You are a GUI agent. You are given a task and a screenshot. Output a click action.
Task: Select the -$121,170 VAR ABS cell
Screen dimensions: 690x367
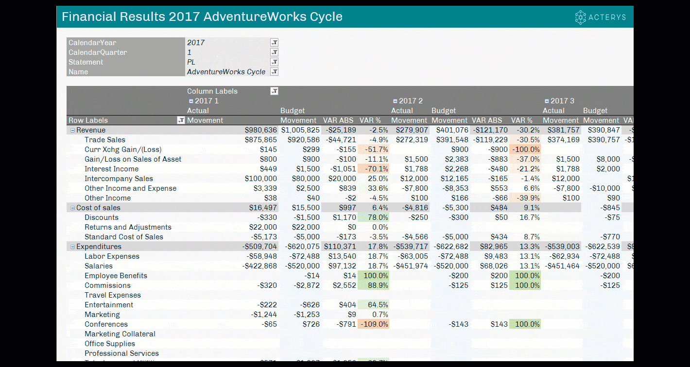(x=490, y=130)
